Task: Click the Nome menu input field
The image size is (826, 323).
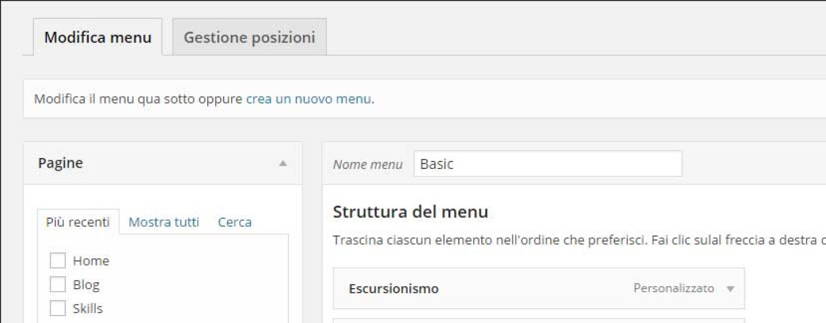Action: click(x=548, y=164)
